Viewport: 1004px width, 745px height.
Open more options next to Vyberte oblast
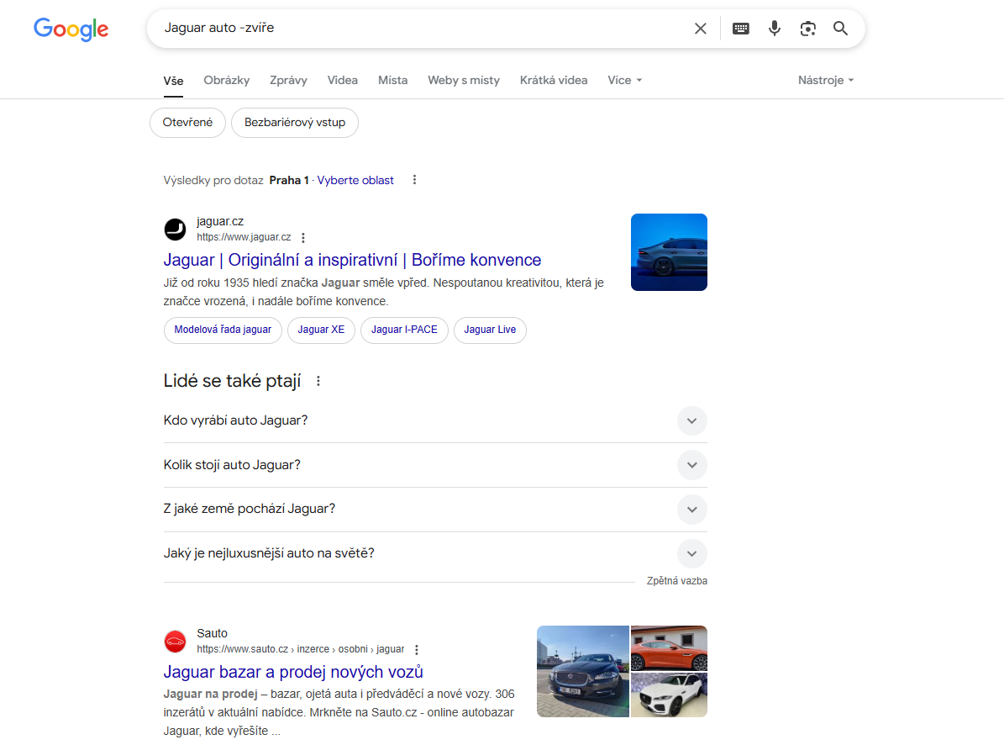[414, 180]
